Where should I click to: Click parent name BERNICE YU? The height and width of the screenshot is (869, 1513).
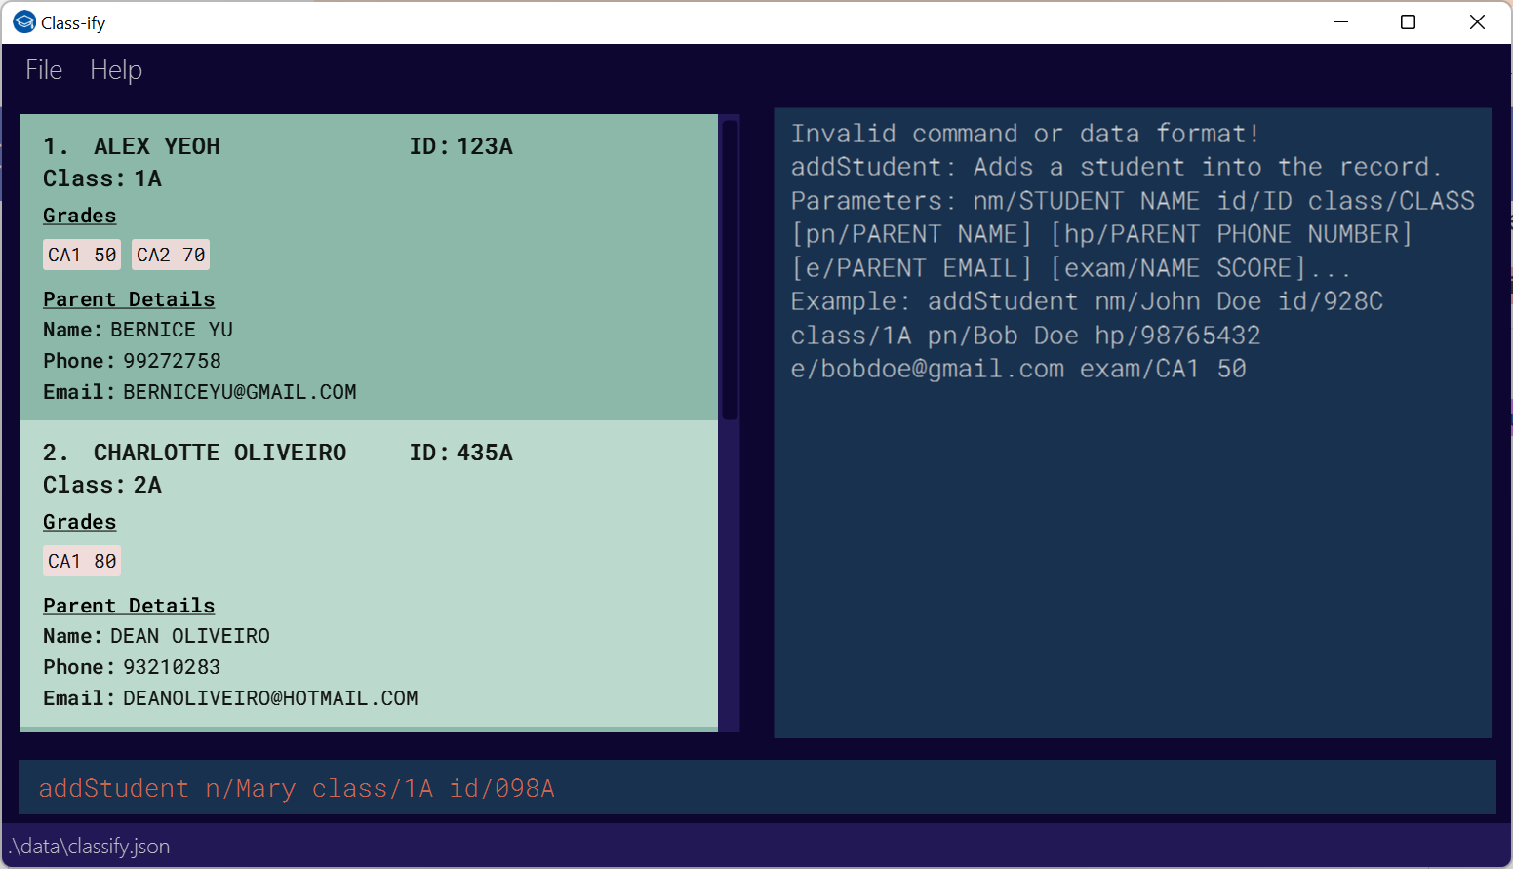(x=172, y=330)
